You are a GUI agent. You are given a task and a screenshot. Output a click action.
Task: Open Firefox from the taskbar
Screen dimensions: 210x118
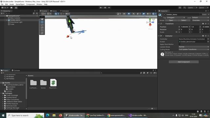click(60, 115)
